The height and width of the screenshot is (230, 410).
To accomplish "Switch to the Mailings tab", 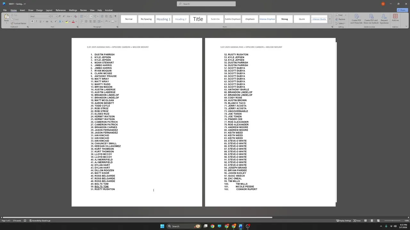I will click(x=73, y=10).
